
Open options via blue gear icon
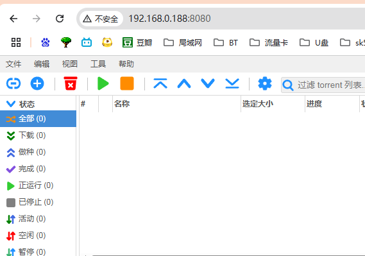(265, 83)
